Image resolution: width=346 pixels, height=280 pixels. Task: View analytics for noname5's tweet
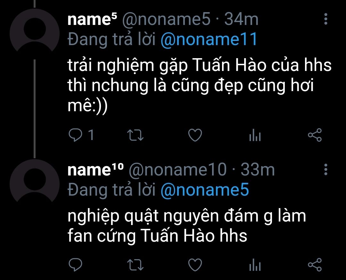pyautogui.click(x=255, y=135)
